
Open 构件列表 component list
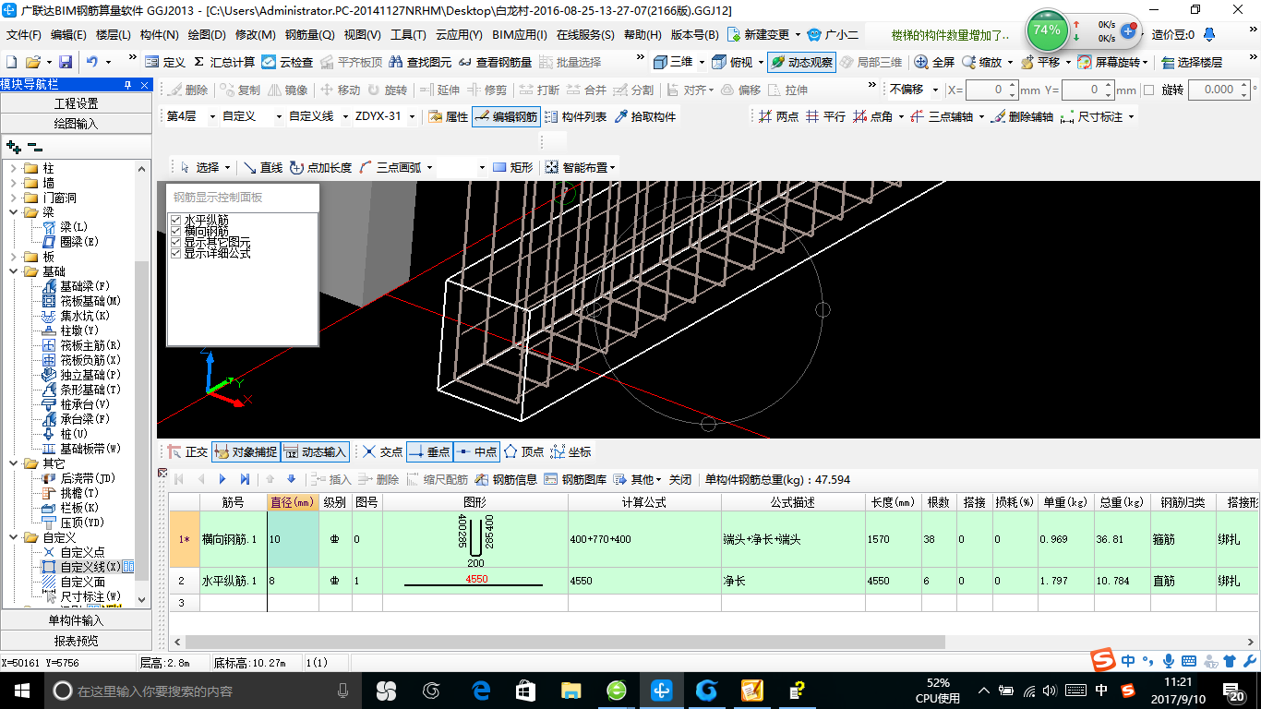click(575, 116)
